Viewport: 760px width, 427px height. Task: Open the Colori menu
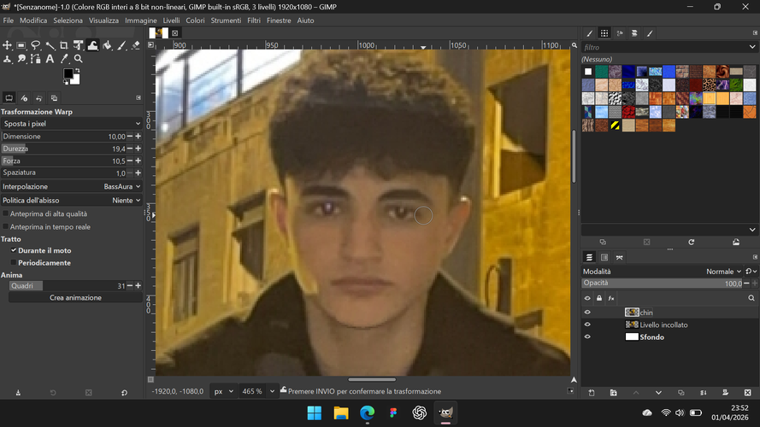click(x=195, y=20)
